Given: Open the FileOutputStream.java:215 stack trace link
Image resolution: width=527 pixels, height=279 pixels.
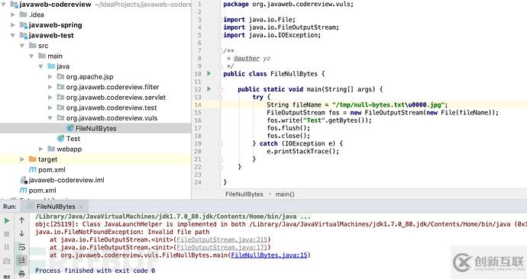Looking at the screenshot, I should pos(222,239).
